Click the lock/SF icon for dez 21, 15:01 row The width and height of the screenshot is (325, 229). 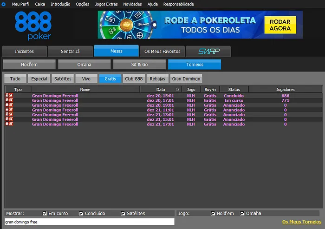tap(9, 119)
